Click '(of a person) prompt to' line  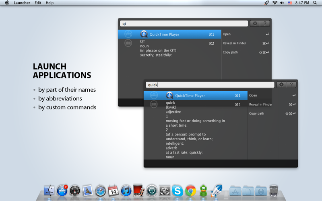[x=186, y=134]
